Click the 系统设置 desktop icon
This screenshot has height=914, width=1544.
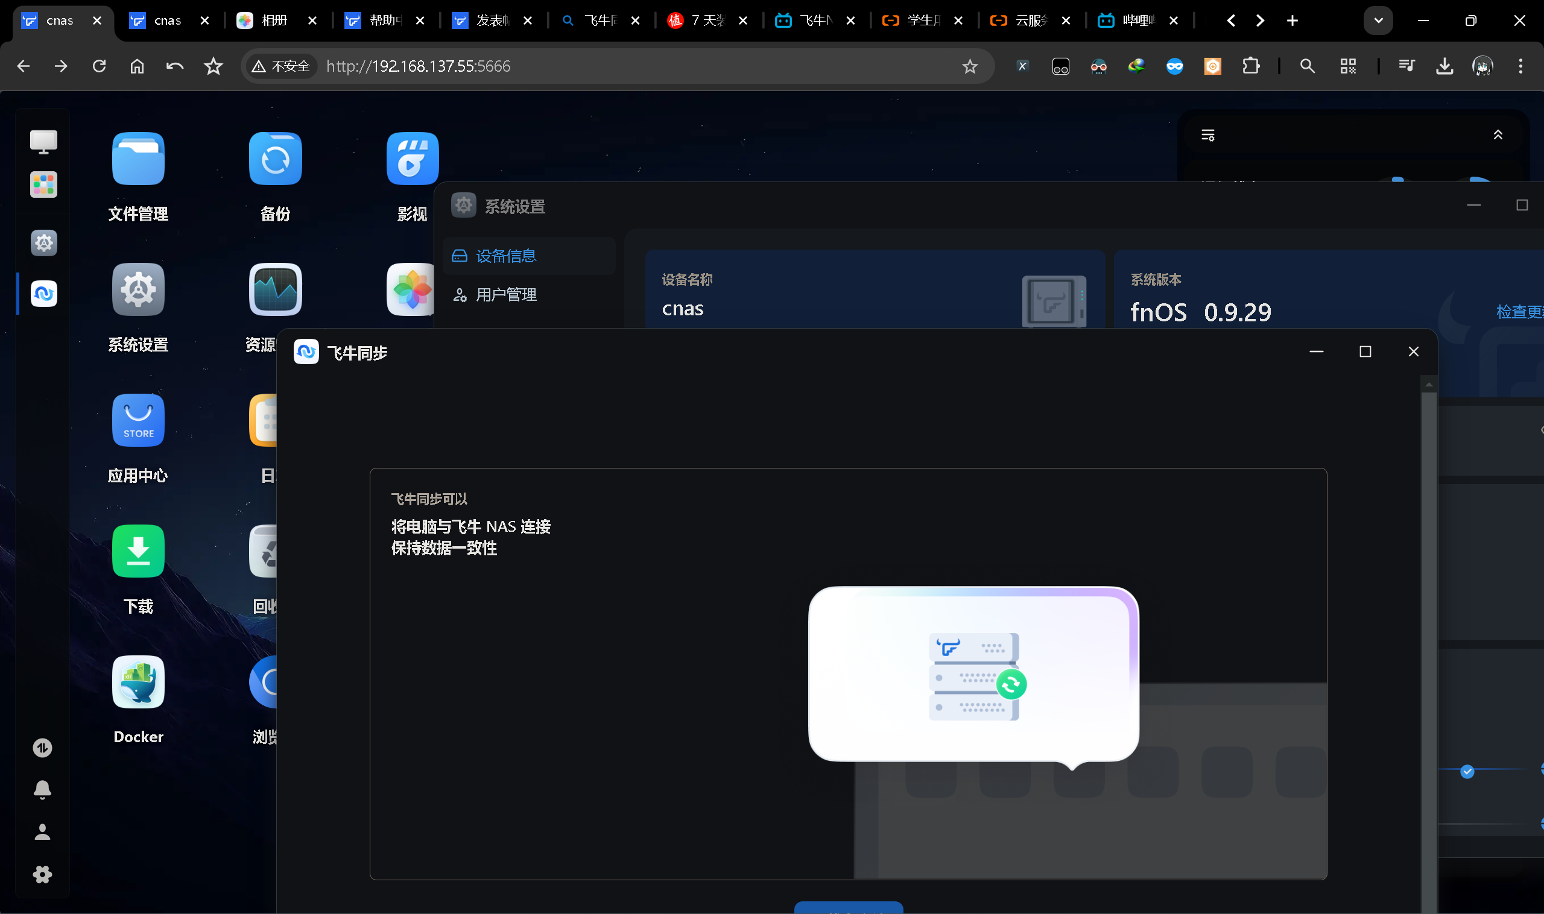(x=138, y=289)
